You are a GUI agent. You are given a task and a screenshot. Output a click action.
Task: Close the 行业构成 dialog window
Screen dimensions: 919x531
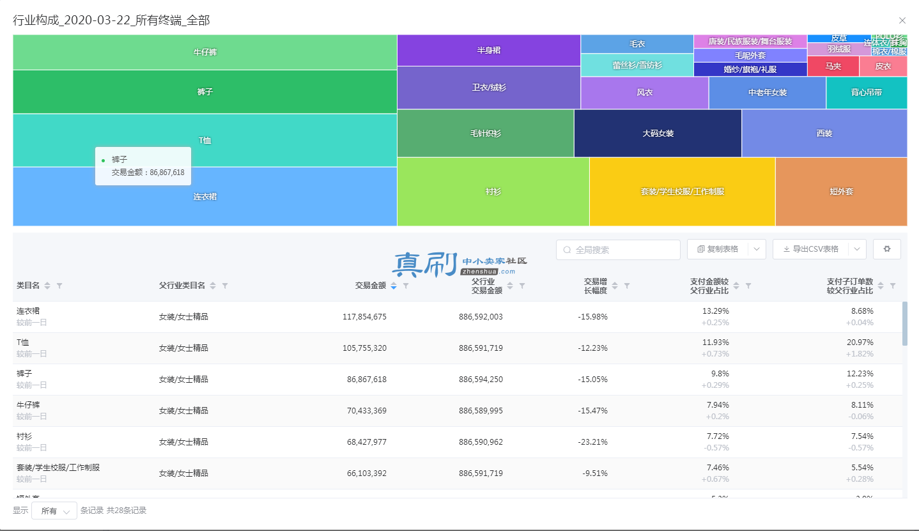point(902,20)
